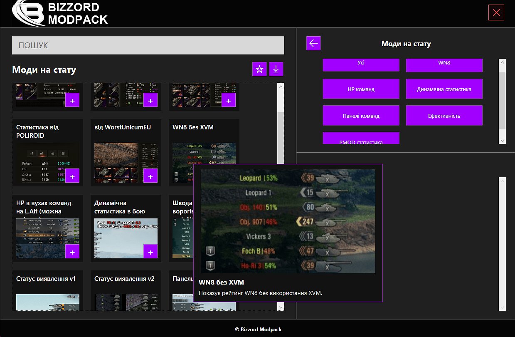Viewport: 515px width, 337px height.
Task: Select the Усі category filter
Action: click(361, 64)
